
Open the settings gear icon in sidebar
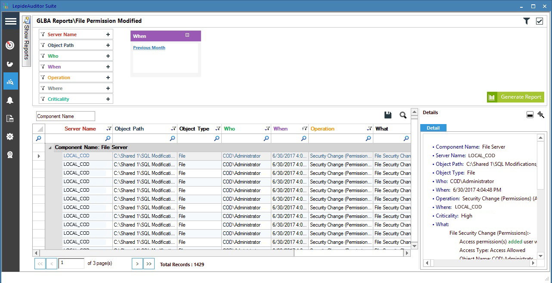10,137
